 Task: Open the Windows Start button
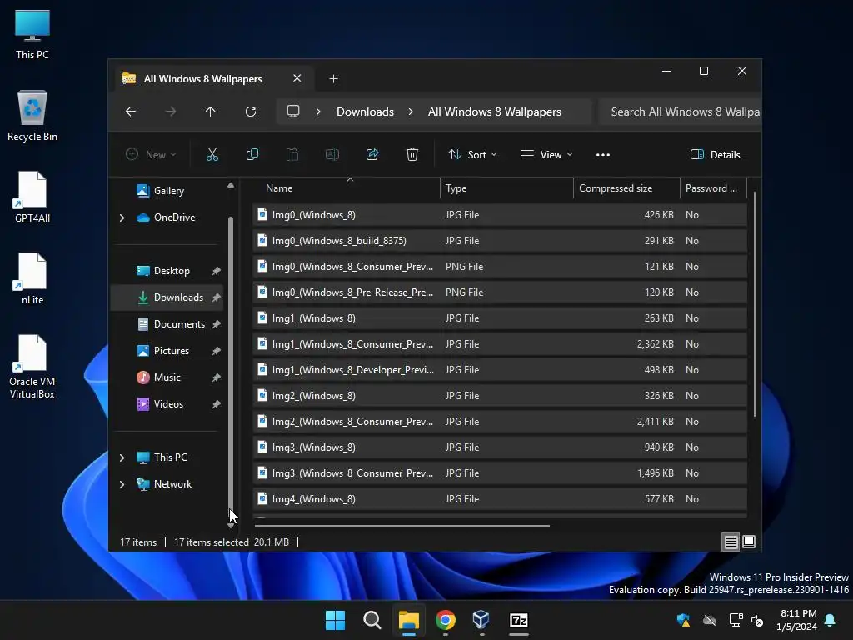pyautogui.click(x=335, y=620)
